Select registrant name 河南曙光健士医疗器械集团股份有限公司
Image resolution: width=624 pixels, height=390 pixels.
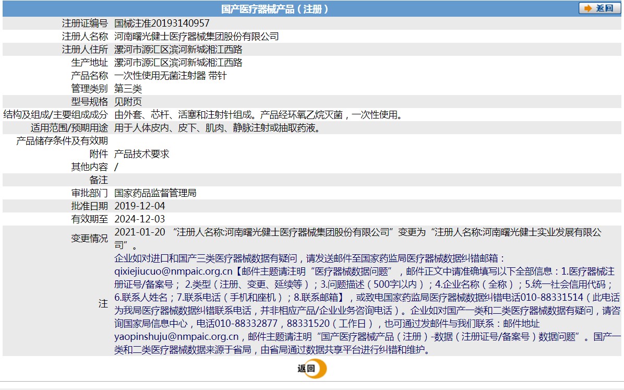pos(197,36)
